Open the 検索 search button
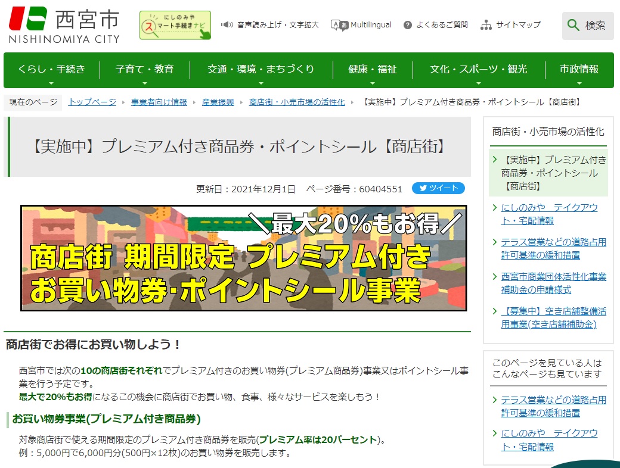The height and width of the screenshot is (468, 620). tap(588, 26)
